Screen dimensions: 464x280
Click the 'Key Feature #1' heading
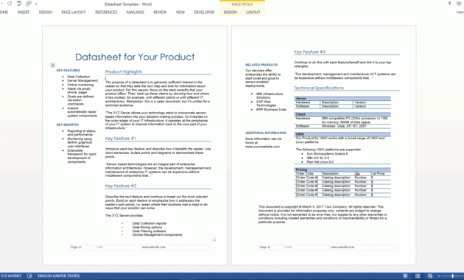(121, 139)
